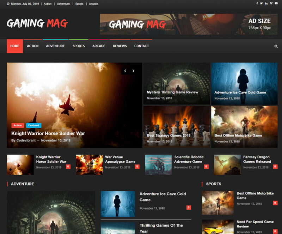The image size is (282, 234).
Task: Click the War Venue Apocalypse Game thumbnail
Action: click(x=89, y=165)
